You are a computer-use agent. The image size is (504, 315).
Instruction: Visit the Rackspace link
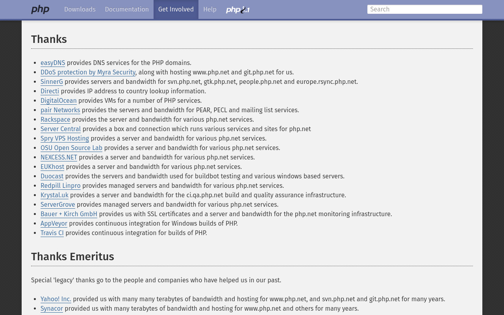56,120
